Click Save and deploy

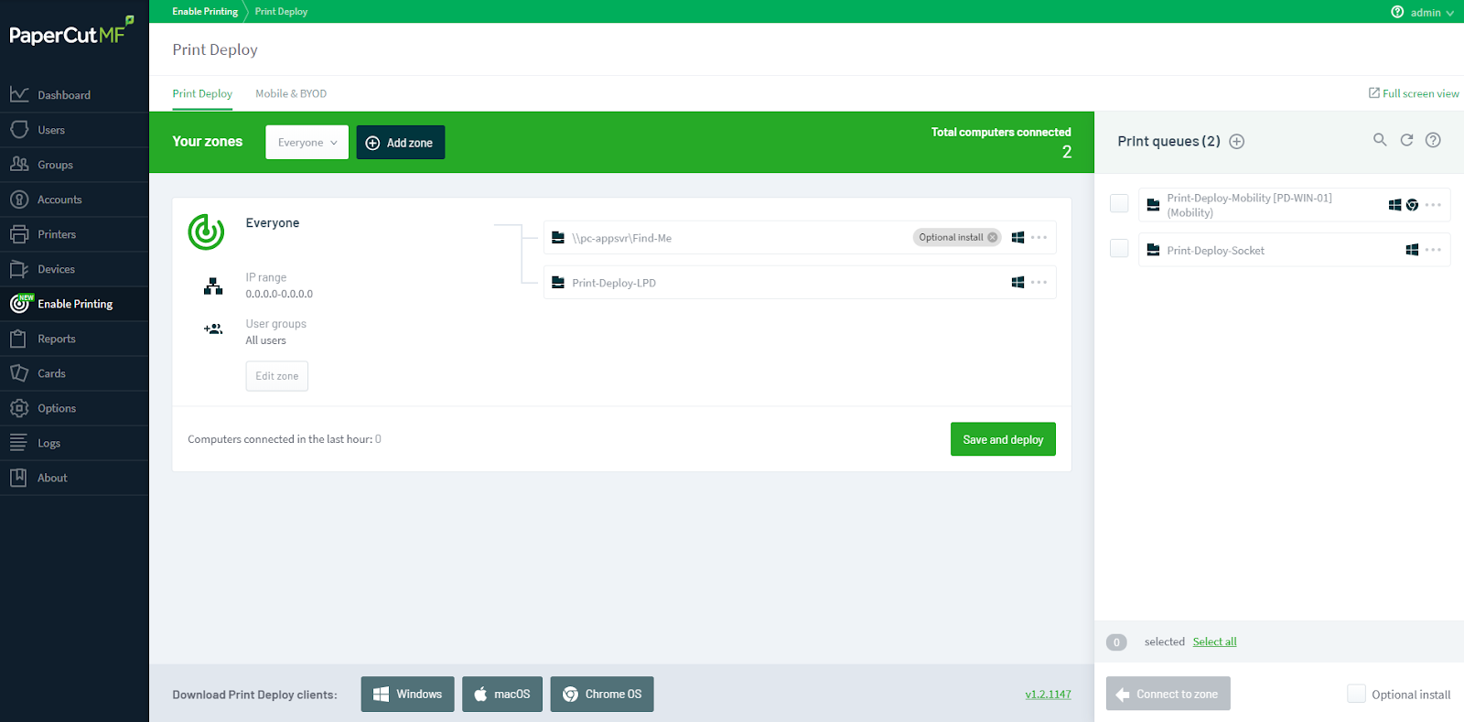[1003, 439]
